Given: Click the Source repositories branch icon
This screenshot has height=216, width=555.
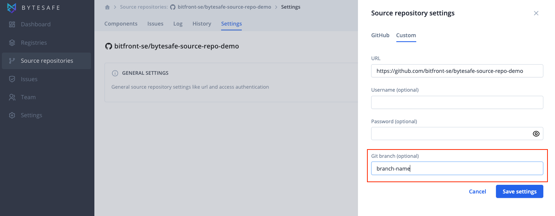Looking at the screenshot, I should 12,61.
